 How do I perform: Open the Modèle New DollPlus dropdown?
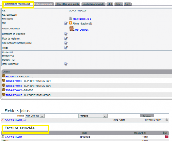(35, 116)
